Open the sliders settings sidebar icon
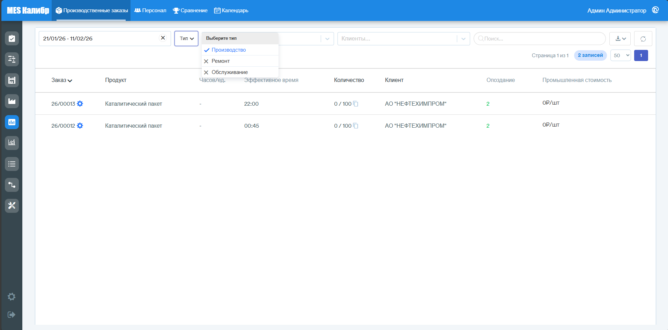668x330 pixels. click(12, 59)
